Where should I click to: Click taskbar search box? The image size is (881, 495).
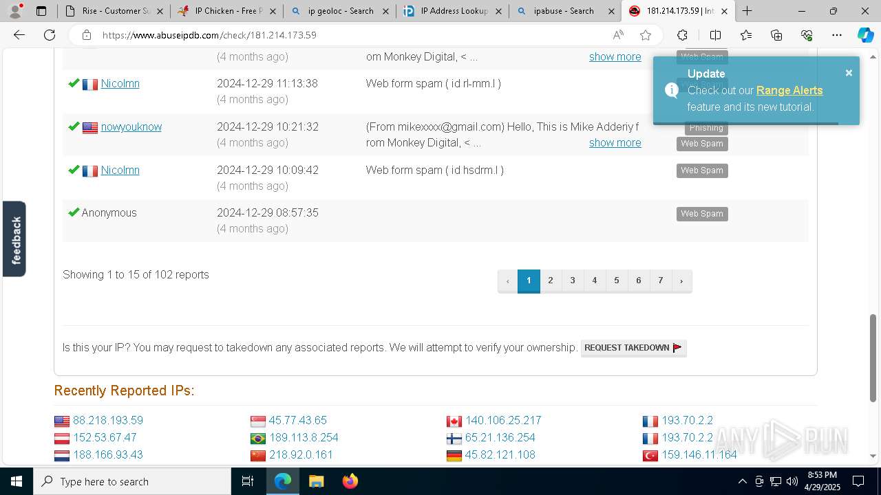132,481
